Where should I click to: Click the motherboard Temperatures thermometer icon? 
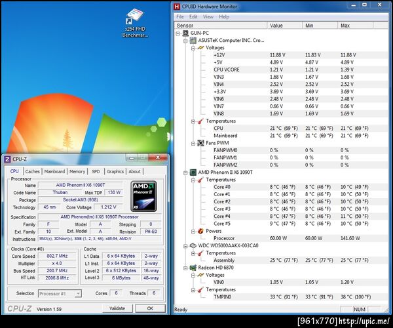click(x=200, y=121)
